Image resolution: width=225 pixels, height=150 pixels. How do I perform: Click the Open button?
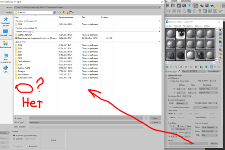[155, 118]
